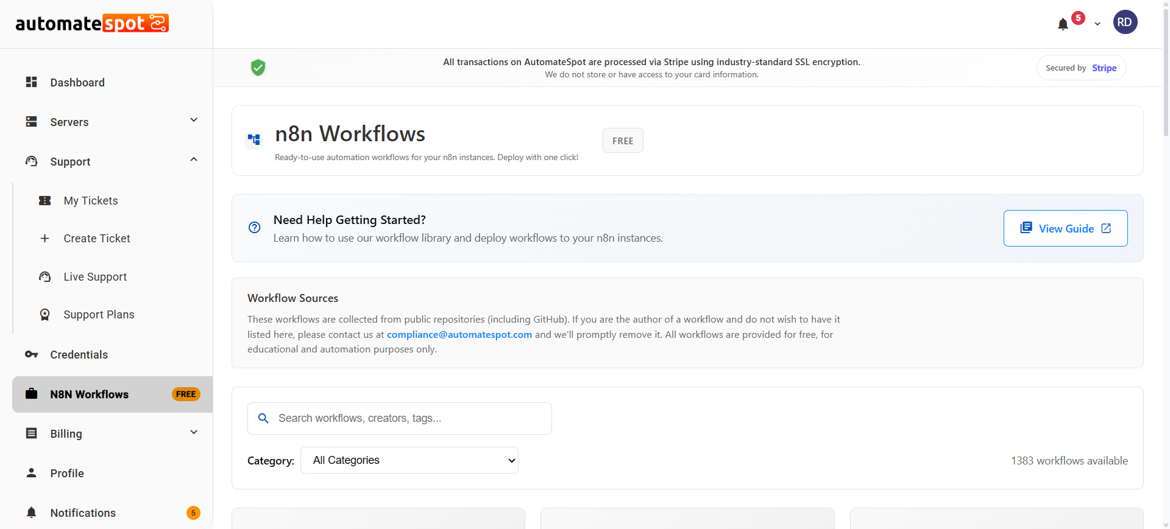This screenshot has width=1170, height=529.
Task: Click the search magnifier icon
Action: tap(263, 418)
